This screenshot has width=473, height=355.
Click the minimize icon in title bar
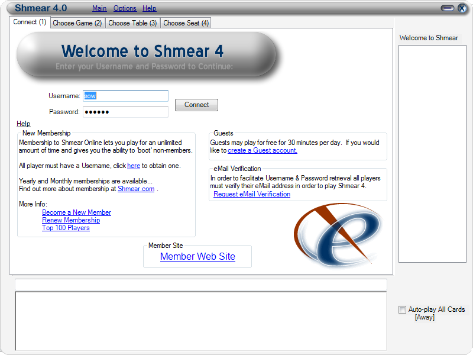point(448,8)
